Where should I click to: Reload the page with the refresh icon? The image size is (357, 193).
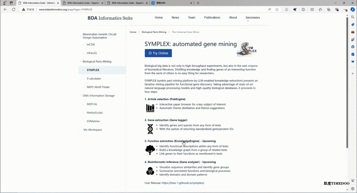pos(13,9)
